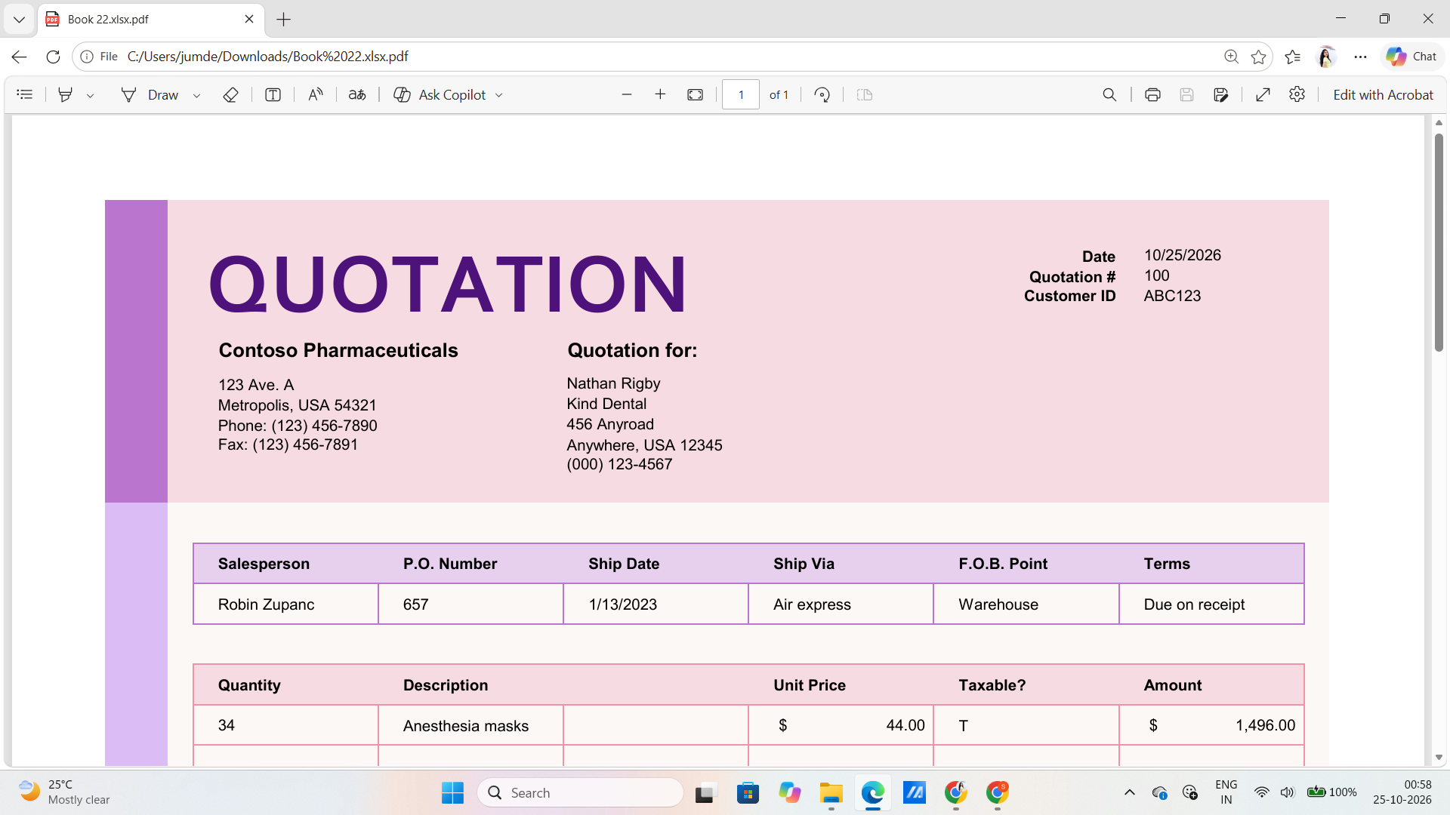1450x815 pixels.
Task: Expand the Ask Copilot dropdown arrow
Action: click(498, 95)
